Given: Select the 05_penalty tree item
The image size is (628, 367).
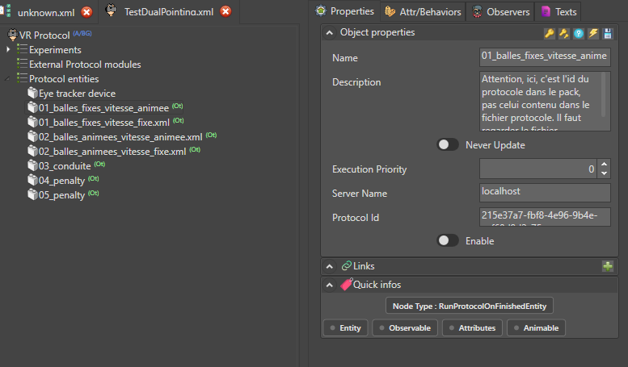Looking at the screenshot, I should click(61, 195).
